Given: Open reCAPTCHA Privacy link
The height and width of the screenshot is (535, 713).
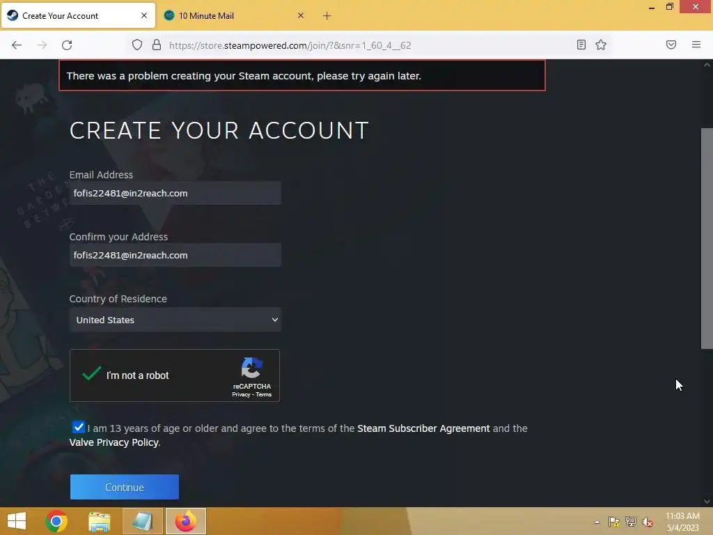Looking at the screenshot, I should coord(241,394).
